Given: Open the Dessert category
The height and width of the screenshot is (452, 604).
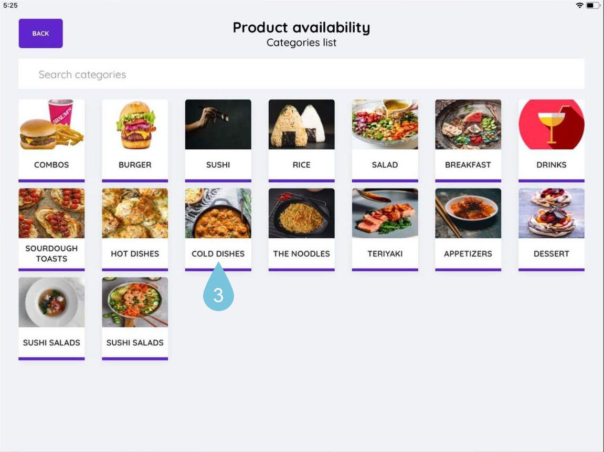Looking at the screenshot, I should (x=551, y=229).
